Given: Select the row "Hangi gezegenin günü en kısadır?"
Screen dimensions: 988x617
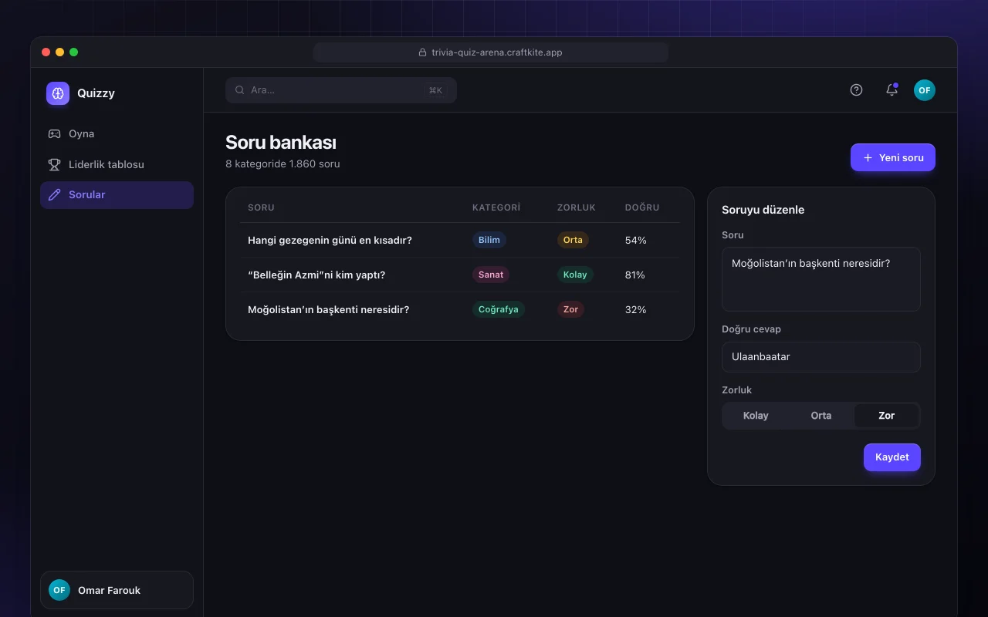Looking at the screenshot, I should coord(460,240).
